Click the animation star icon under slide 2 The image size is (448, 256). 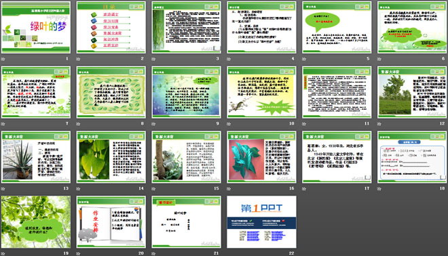click(x=78, y=59)
